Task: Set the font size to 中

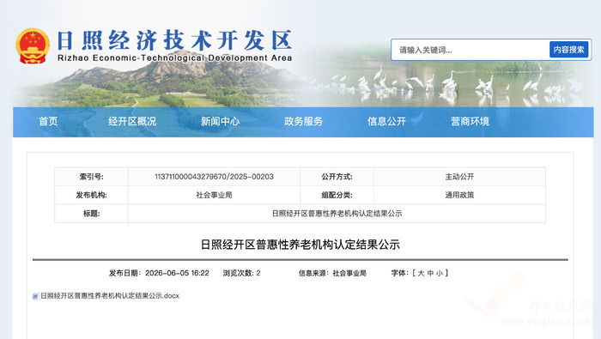Action: pyautogui.click(x=430, y=273)
